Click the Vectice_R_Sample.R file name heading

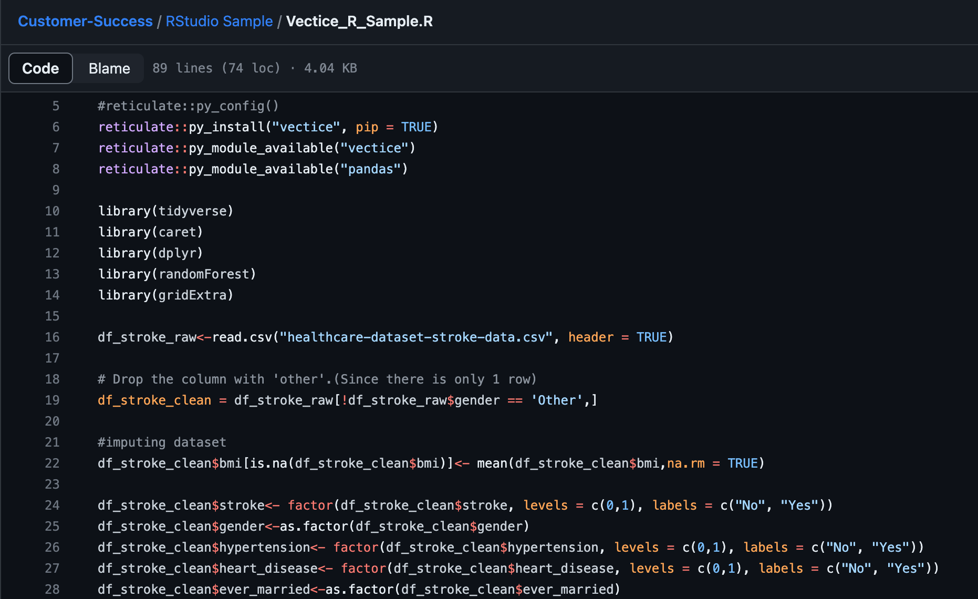point(359,22)
